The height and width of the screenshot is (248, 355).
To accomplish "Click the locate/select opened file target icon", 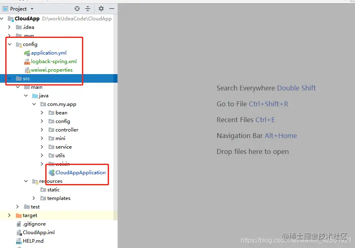I will point(77,9).
